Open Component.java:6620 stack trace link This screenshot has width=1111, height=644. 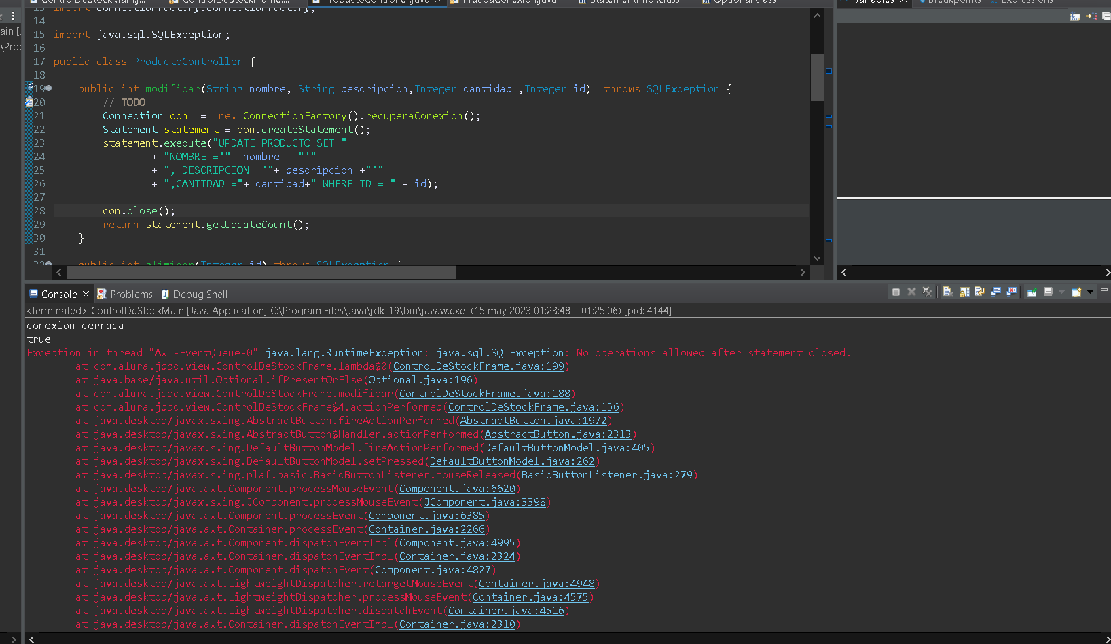(457, 489)
